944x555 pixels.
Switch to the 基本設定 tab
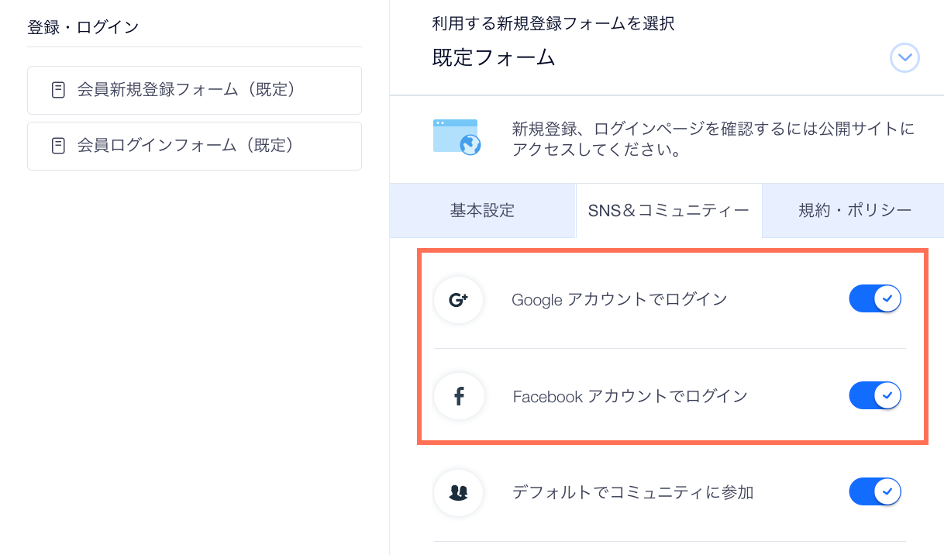483,210
